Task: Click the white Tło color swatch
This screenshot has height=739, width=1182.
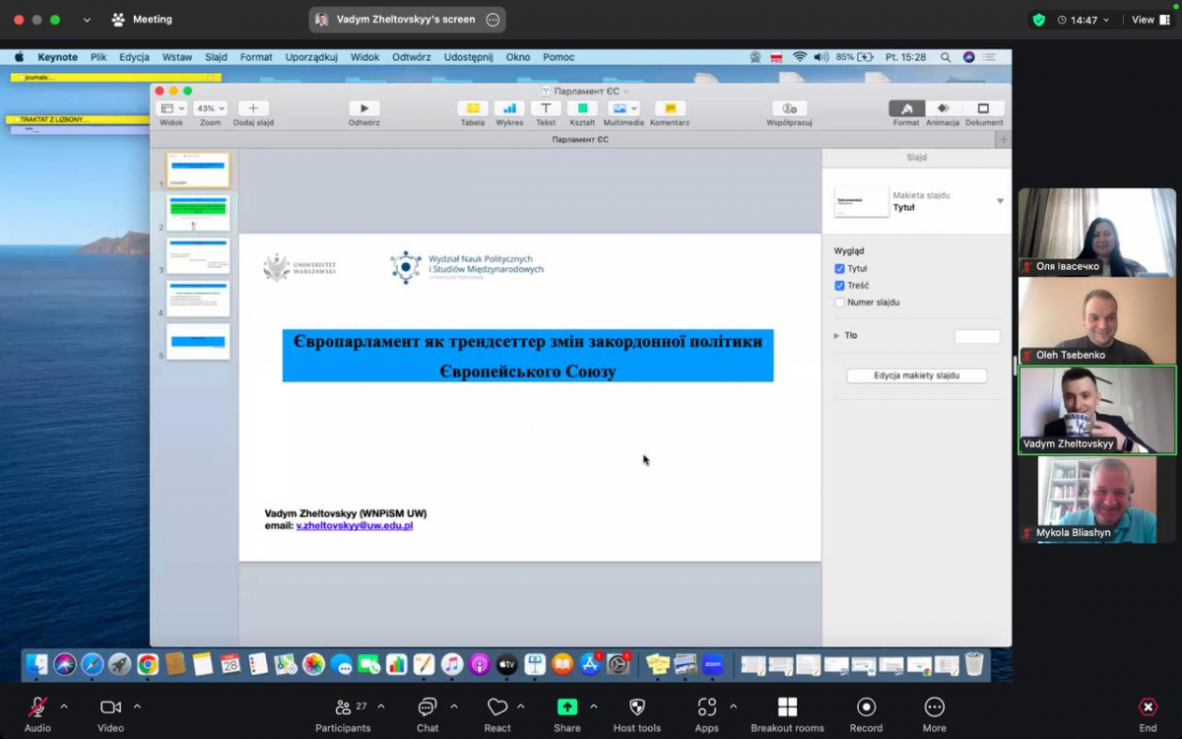Action: point(976,337)
